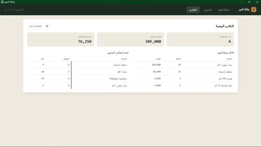The width and height of the screenshot is (261, 147).
Task: Click available stock value 3 for sugar
Action: tap(69, 72)
